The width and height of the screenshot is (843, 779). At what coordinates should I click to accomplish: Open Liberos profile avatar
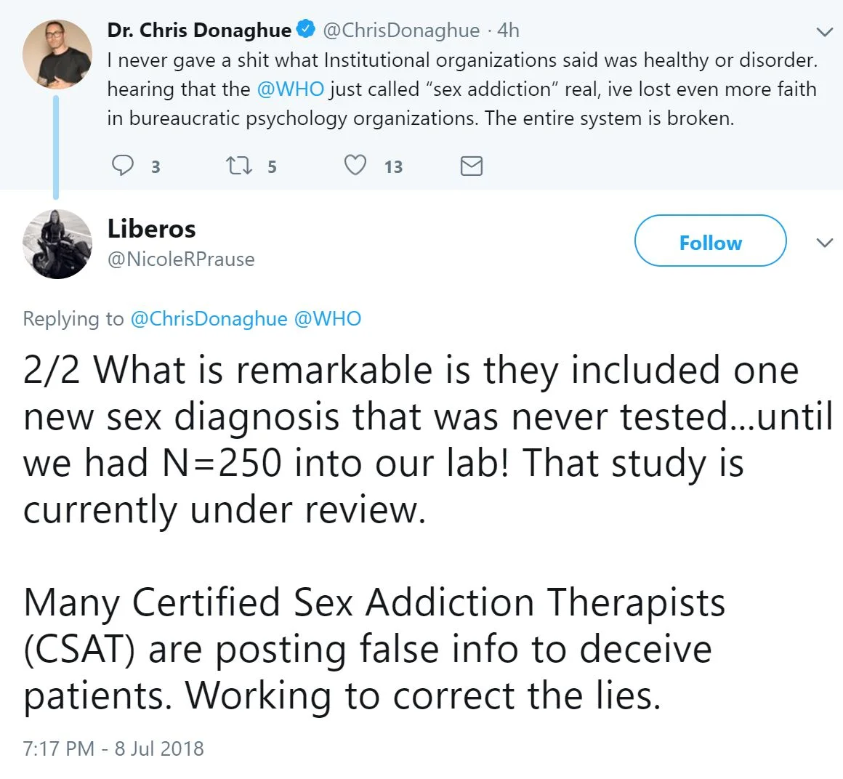tap(57, 244)
